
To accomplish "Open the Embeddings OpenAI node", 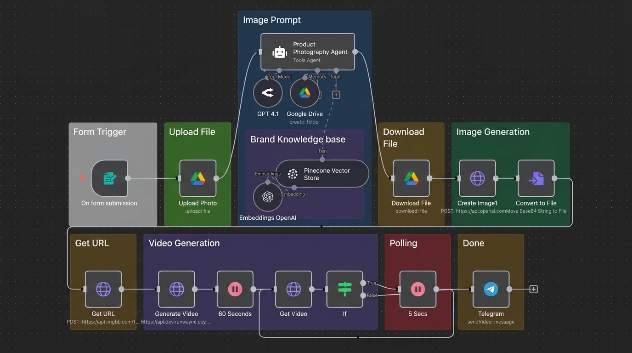I will (268, 197).
